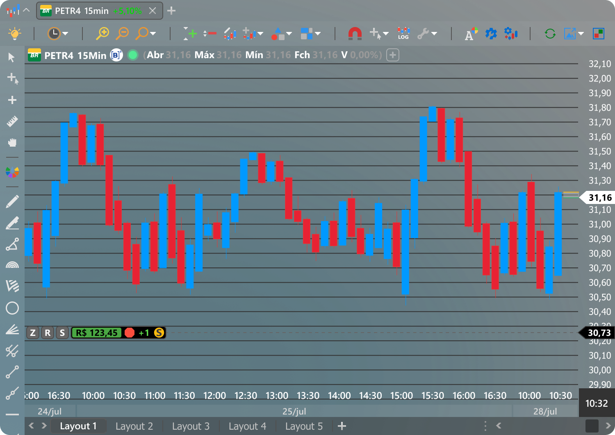Switch to the Layout 5 tab

click(304, 426)
